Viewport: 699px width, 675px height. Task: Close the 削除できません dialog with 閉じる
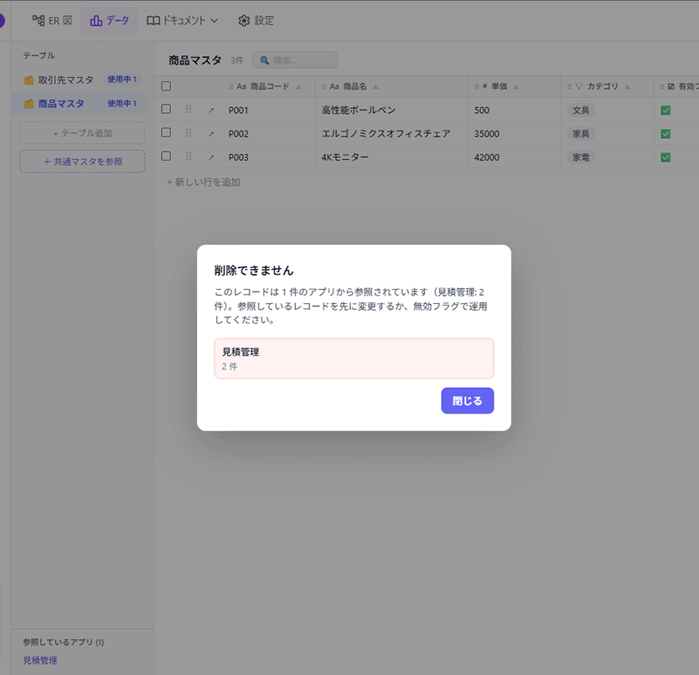(x=467, y=400)
